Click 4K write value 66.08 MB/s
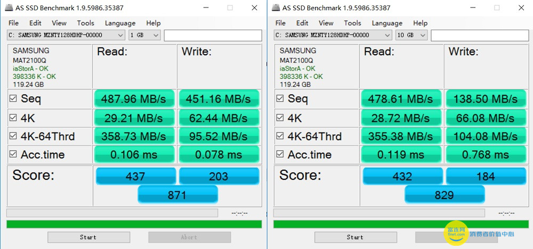The width and height of the screenshot is (533, 249). pyautogui.click(x=486, y=118)
